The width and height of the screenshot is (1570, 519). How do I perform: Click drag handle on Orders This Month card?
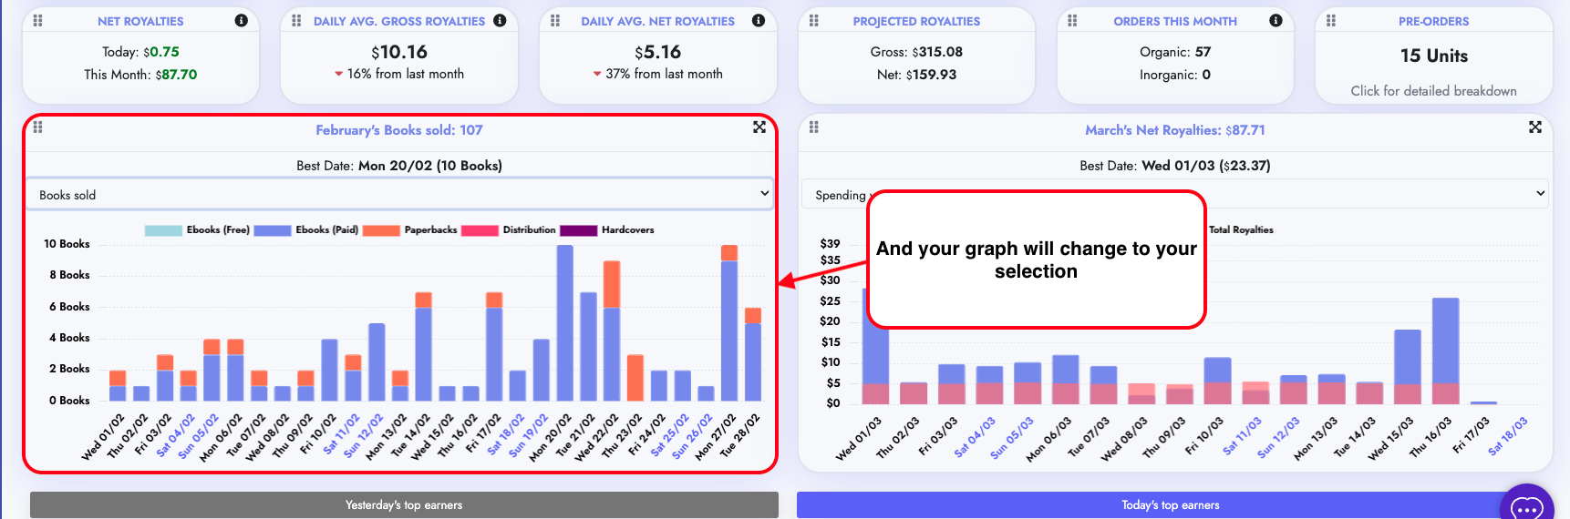tap(1072, 20)
